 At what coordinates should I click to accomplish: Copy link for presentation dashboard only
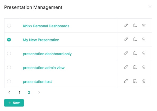[135, 53]
